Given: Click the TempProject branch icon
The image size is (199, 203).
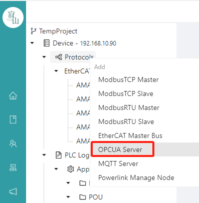Looking at the screenshot, I should [x=33, y=31].
